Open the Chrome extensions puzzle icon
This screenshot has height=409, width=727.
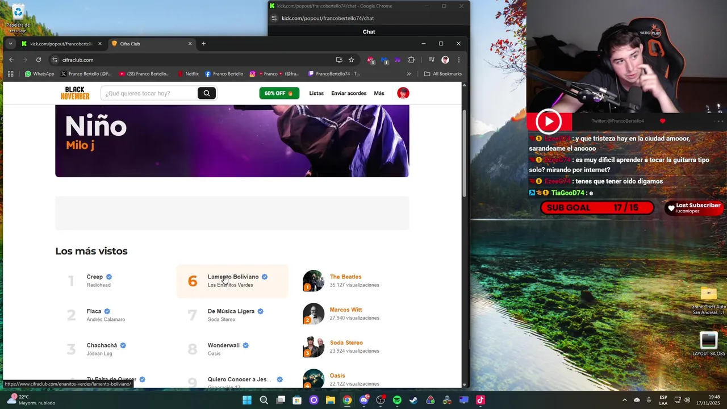[x=412, y=60]
